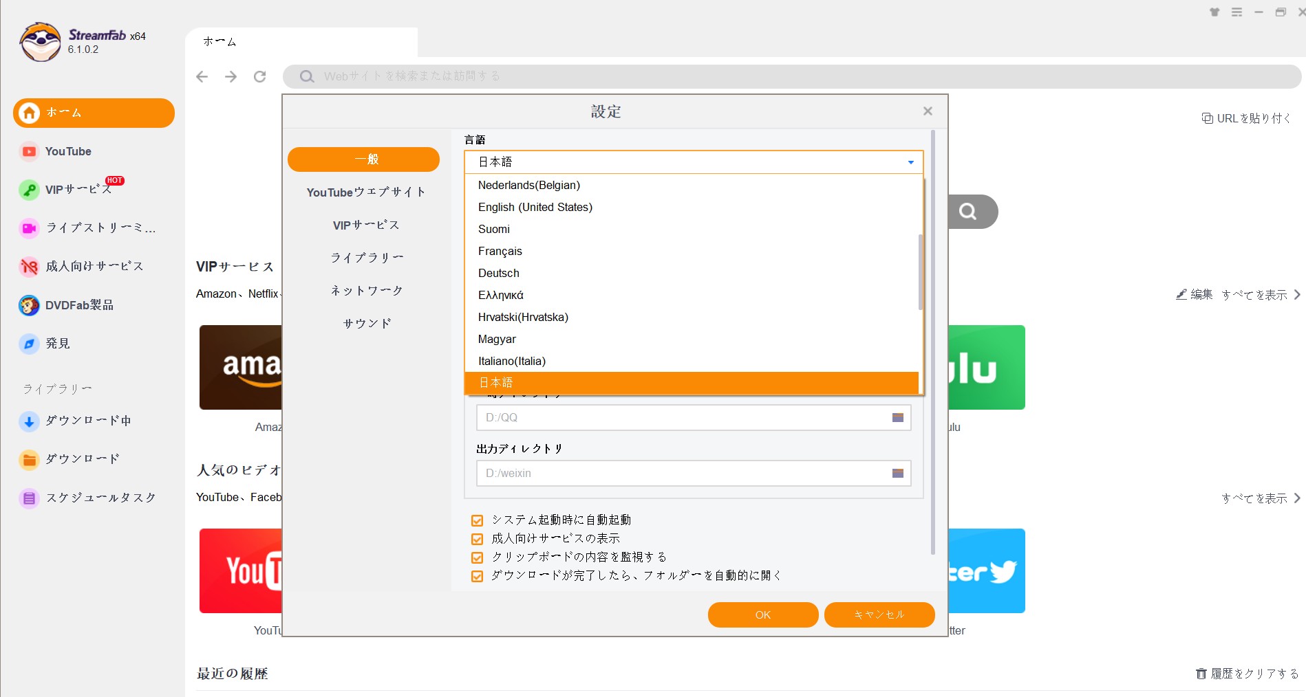Select Français language option
This screenshot has width=1306, height=697.
pos(692,251)
